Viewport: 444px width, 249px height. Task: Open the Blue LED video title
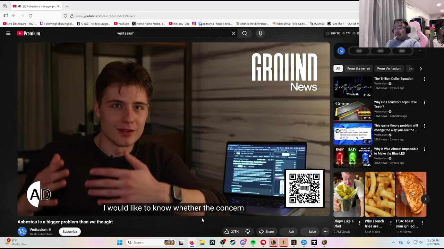[396, 151]
